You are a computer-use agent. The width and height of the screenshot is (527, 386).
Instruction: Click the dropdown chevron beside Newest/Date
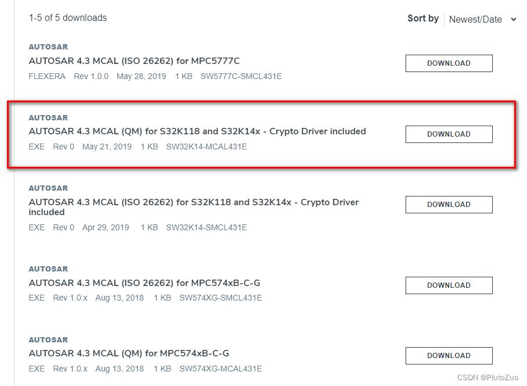pos(513,20)
